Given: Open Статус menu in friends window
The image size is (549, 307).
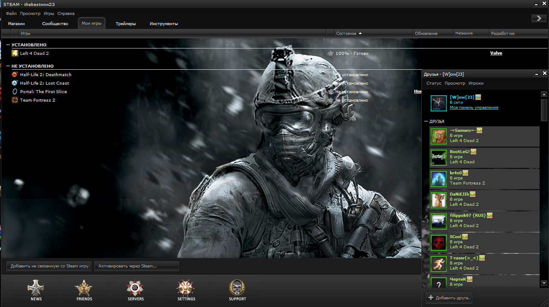Looking at the screenshot, I should [434, 83].
